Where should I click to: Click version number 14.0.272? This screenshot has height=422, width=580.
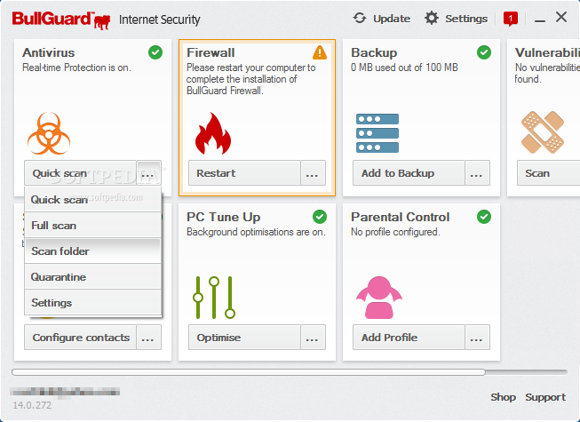(x=32, y=405)
